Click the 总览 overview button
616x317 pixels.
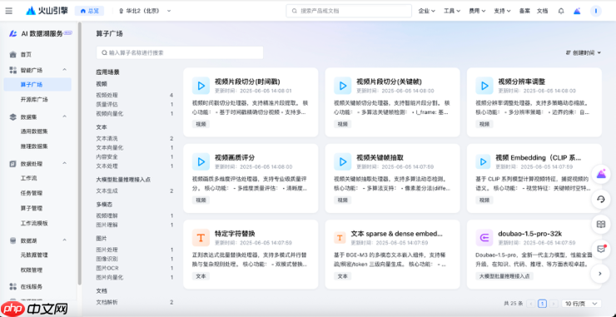pyautogui.click(x=89, y=11)
